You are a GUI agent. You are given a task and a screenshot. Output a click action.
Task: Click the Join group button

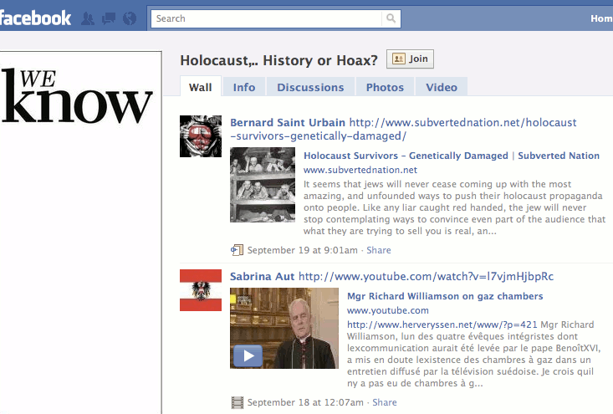pyautogui.click(x=410, y=59)
